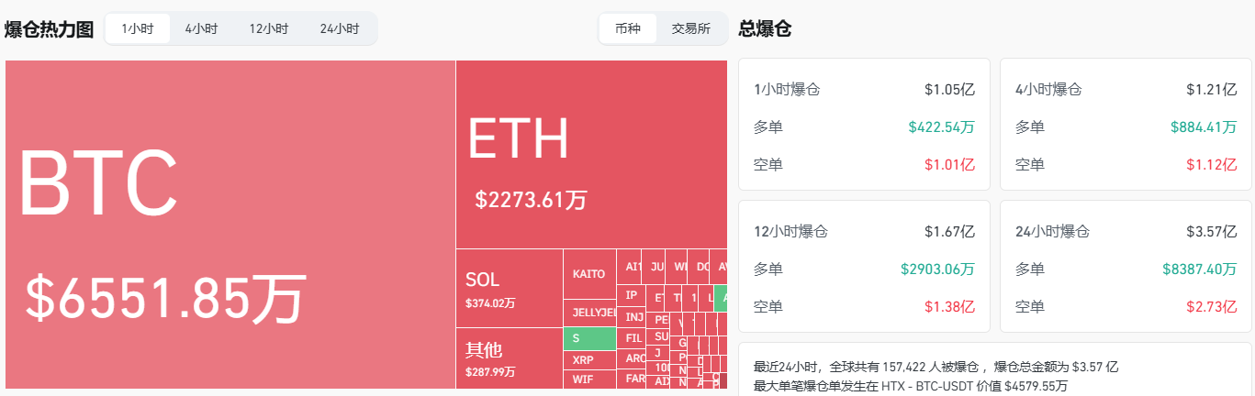1255x396 pixels.
Task: Click the ETH heatmap tile
Action: point(591,154)
